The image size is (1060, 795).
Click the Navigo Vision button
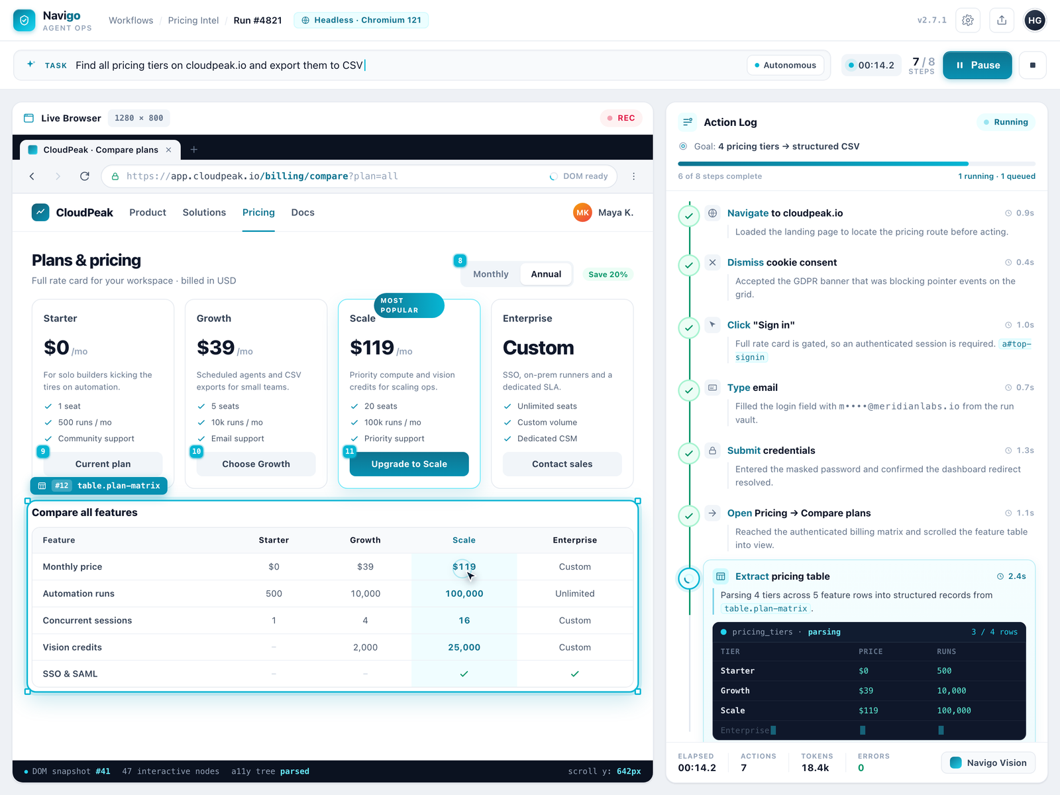tap(988, 763)
